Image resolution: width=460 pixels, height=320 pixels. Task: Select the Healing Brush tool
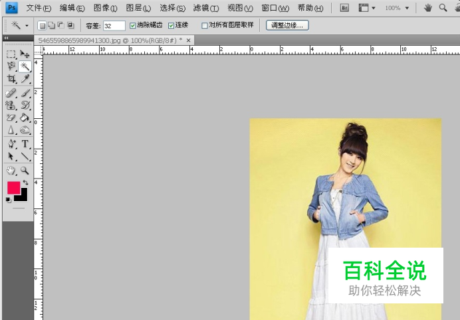(x=11, y=93)
